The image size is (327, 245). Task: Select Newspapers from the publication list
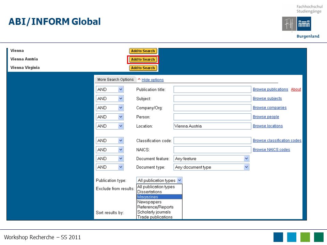click(x=159, y=202)
